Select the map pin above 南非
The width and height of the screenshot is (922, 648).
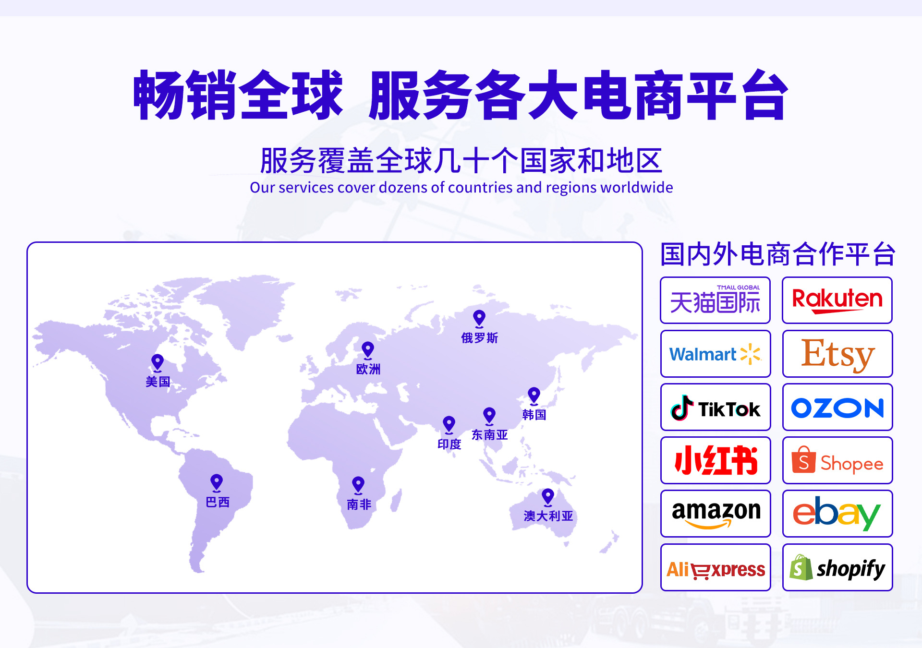click(358, 485)
